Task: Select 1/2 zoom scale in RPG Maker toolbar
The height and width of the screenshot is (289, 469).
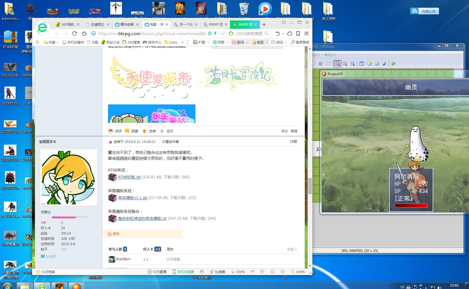Action: coord(345,64)
